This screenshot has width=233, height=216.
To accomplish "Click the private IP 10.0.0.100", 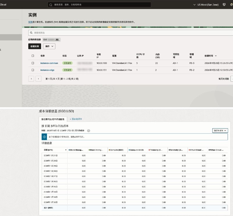I will [x=102, y=63].
